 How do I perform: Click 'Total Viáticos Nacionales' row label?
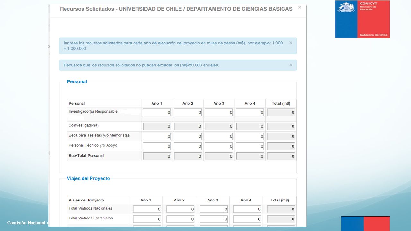click(91, 208)
